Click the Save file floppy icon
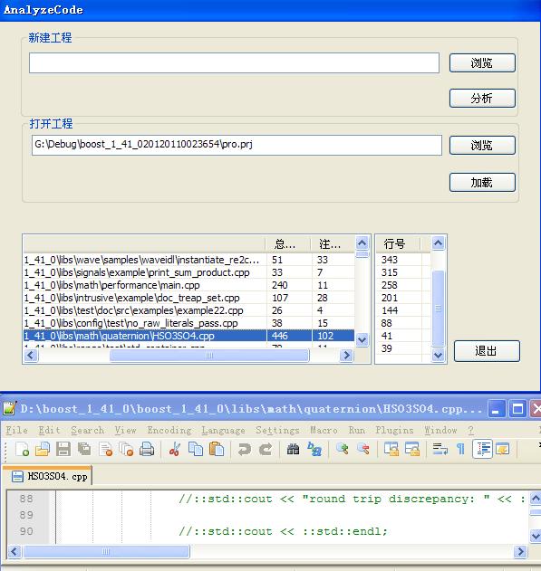The width and height of the screenshot is (541, 571). pyautogui.click(x=63, y=449)
